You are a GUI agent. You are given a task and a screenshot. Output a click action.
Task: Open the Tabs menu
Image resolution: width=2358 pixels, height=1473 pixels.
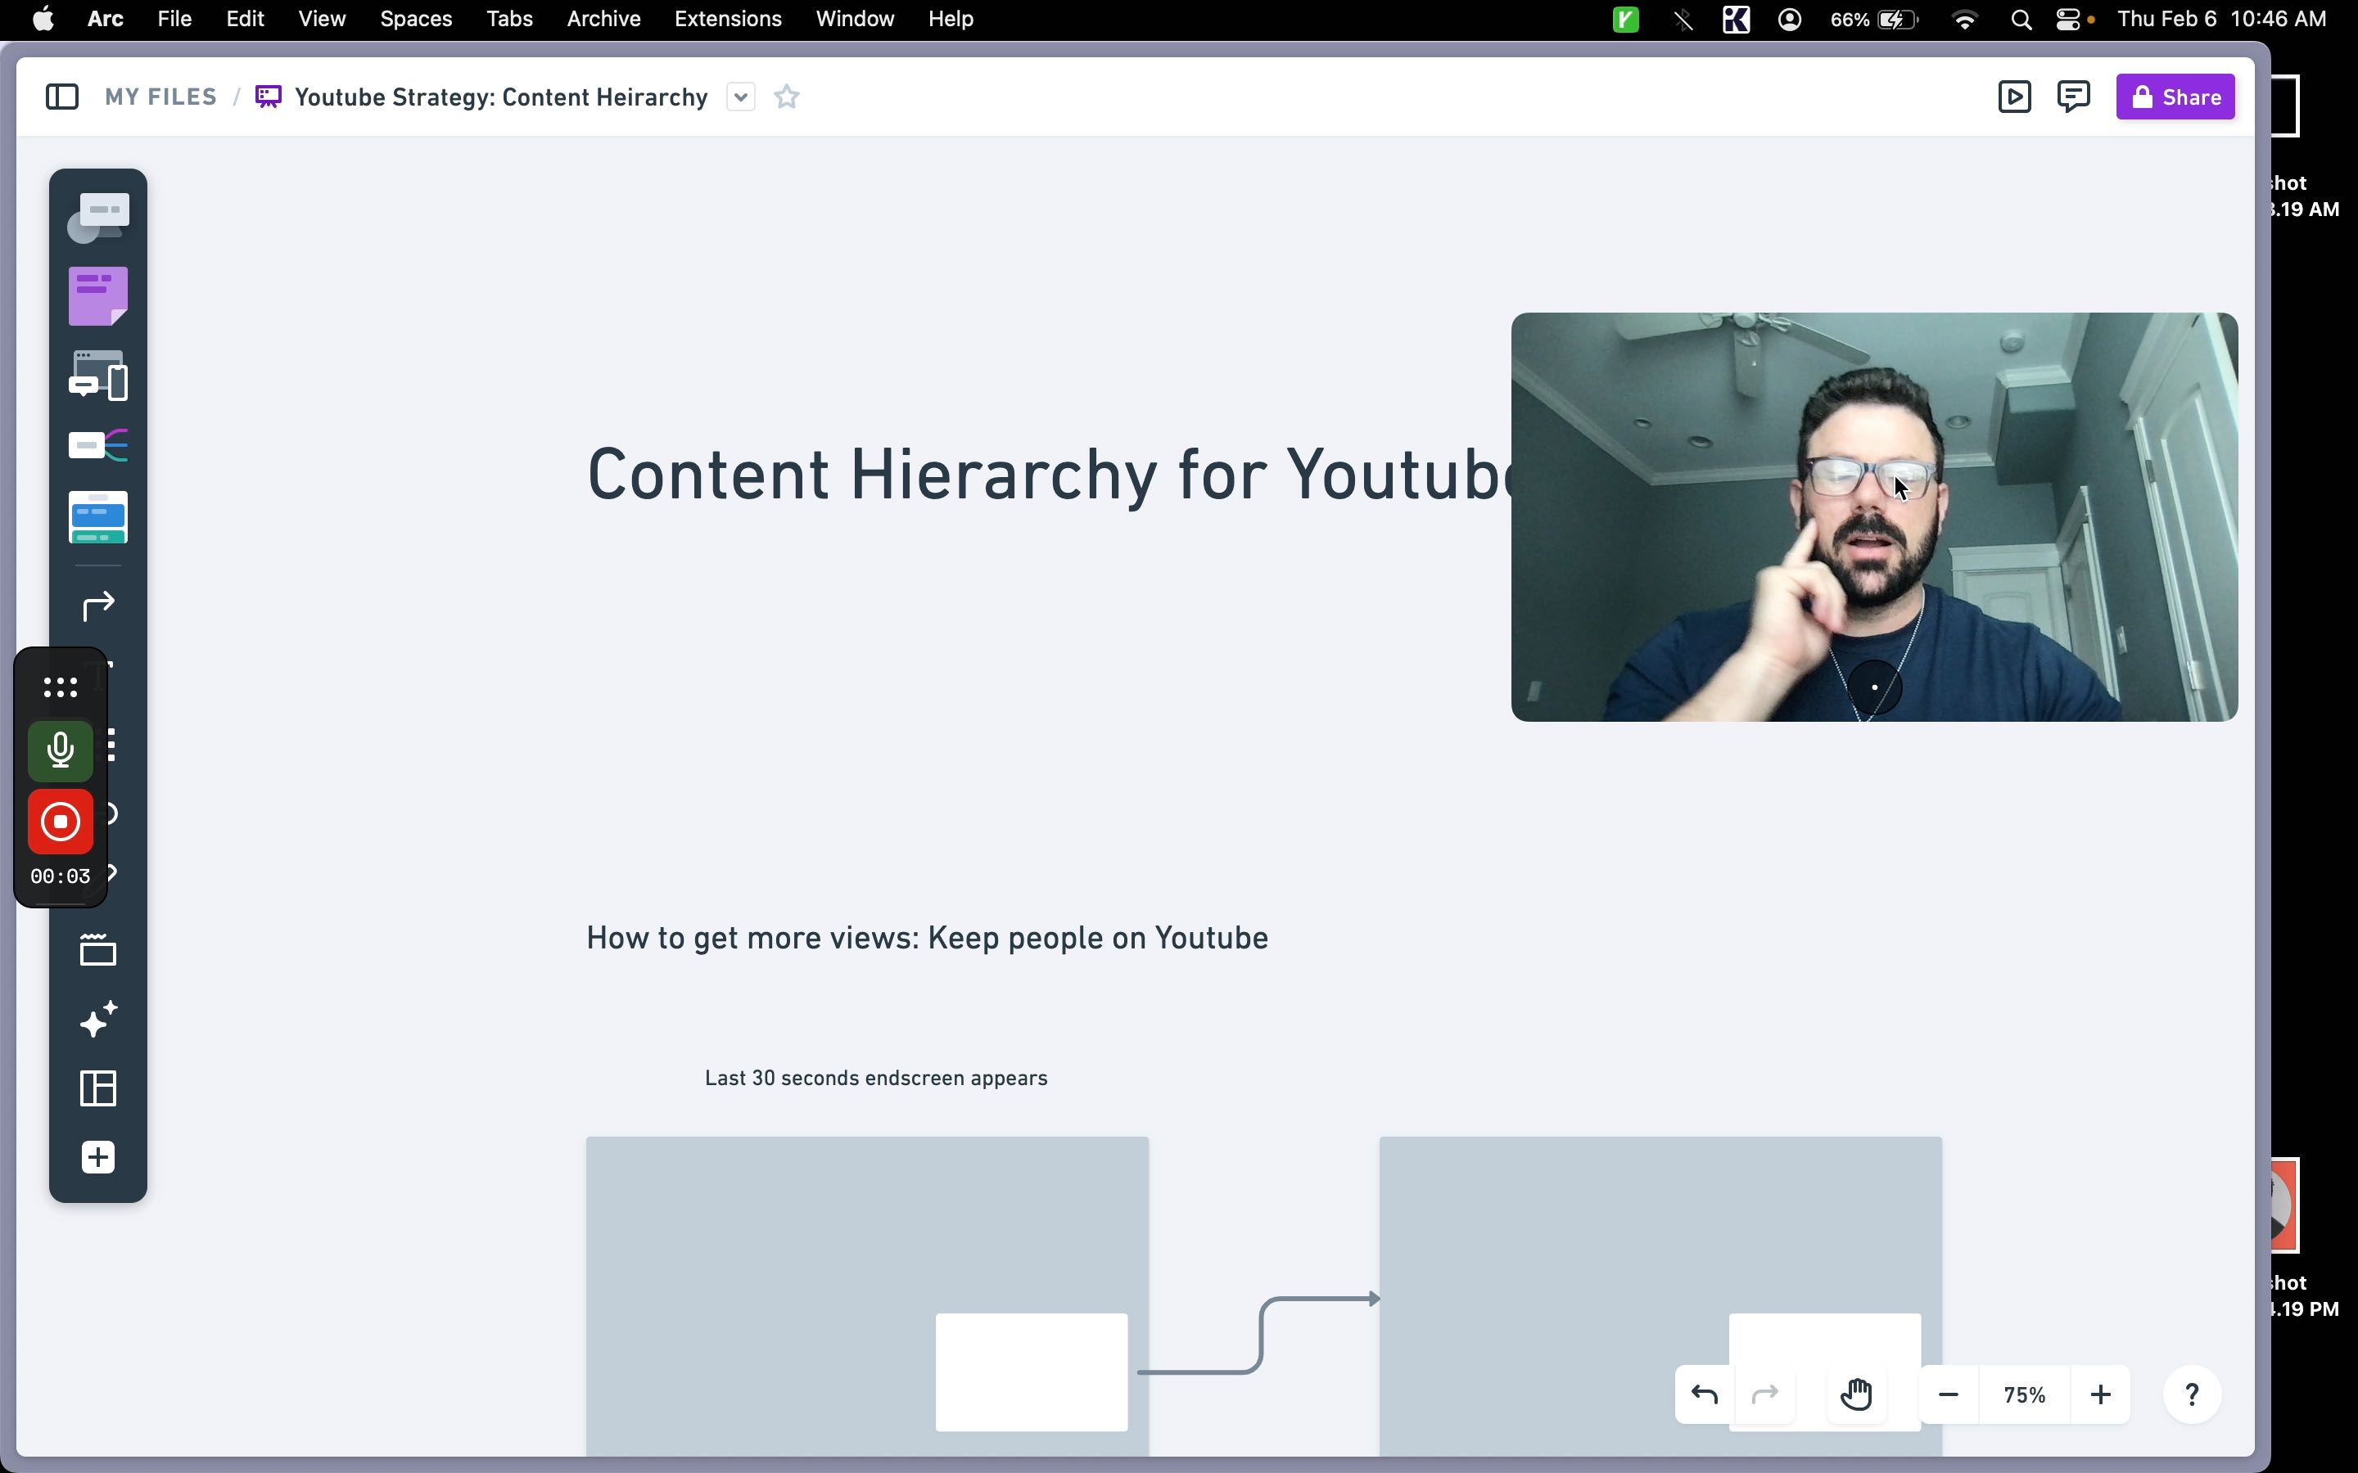coord(509,19)
